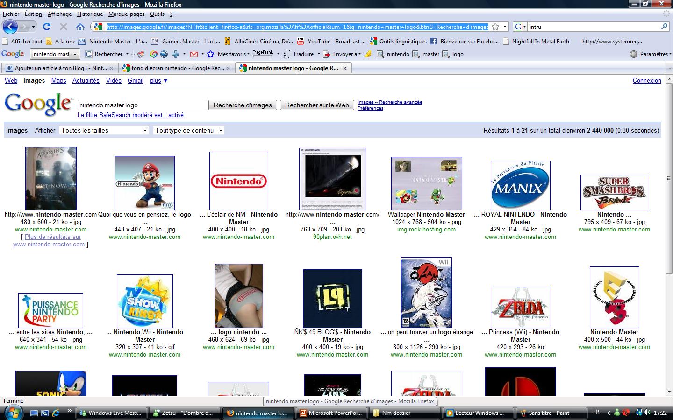Image resolution: width=673 pixels, height=420 pixels.
Task: Check PageRank indicator in Google Toolbar
Action: pyautogui.click(x=263, y=54)
